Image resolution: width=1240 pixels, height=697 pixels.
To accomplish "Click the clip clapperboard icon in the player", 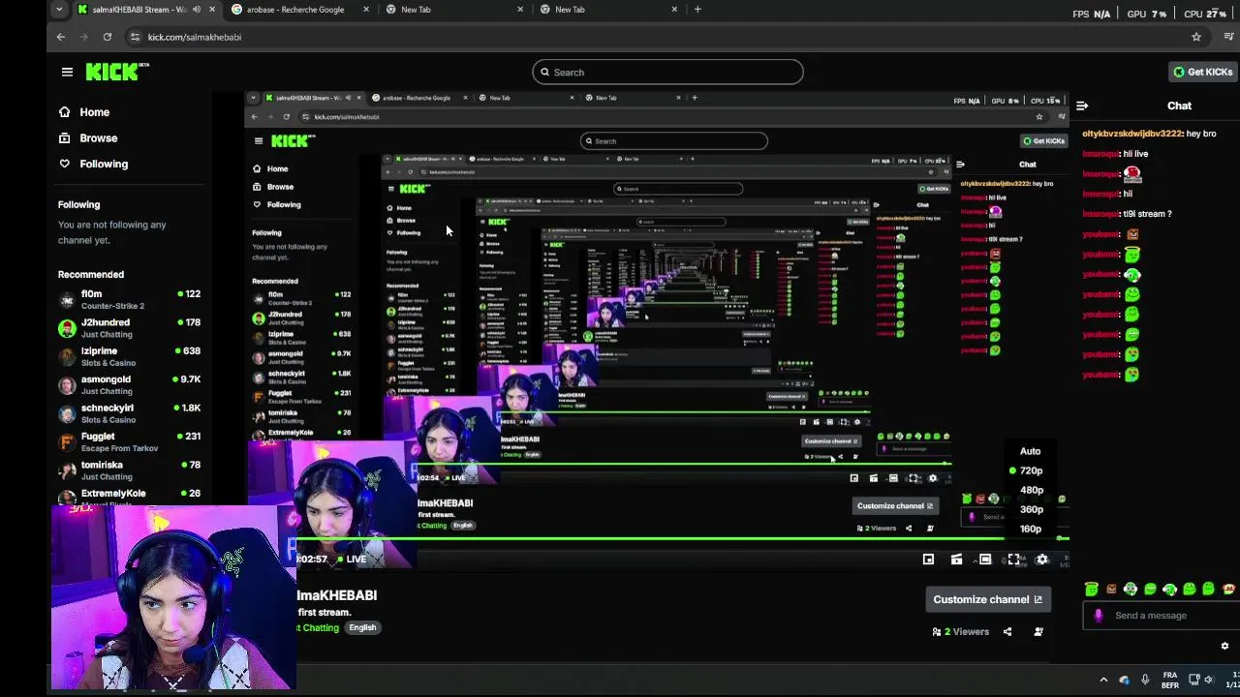I will (x=956, y=560).
